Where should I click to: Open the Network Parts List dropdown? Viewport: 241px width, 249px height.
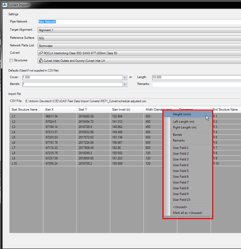139,46
